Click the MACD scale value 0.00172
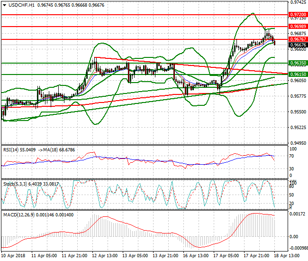Image resolution: width=308 pixels, height=261 pixels. click(x=298, y=214)
